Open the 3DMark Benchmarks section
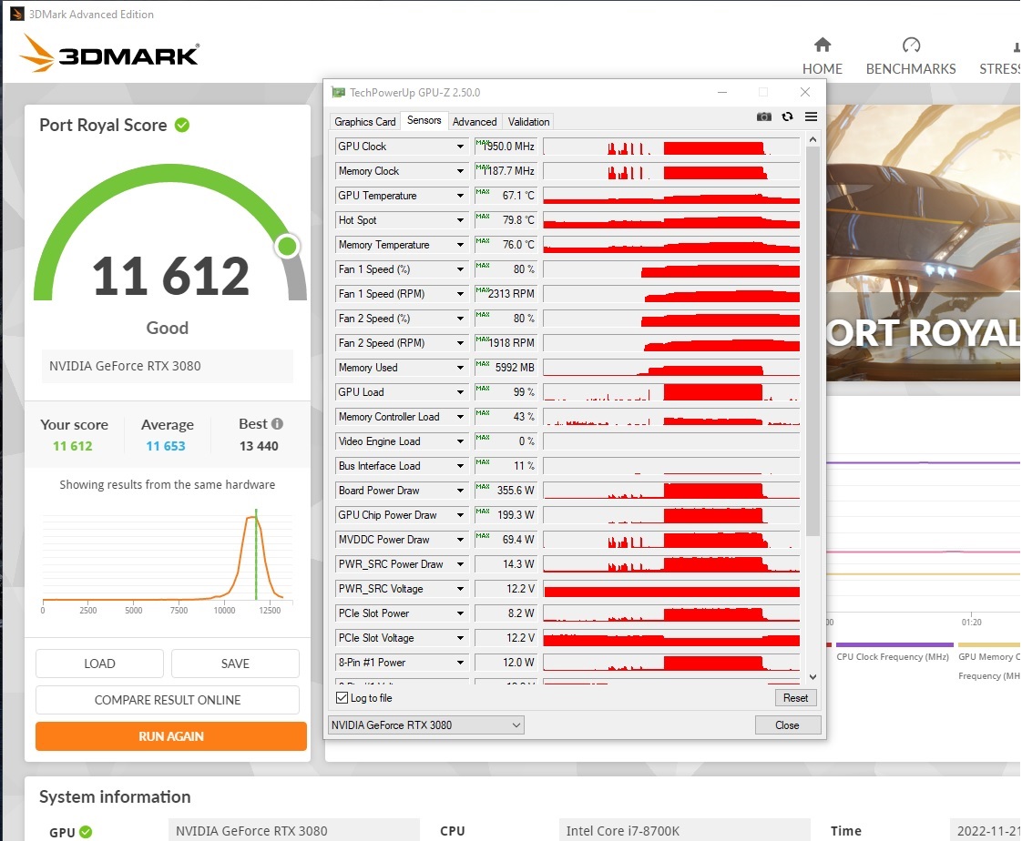Image resolution: width=1022 pixels, height=841 pixels. click(911, 56)
